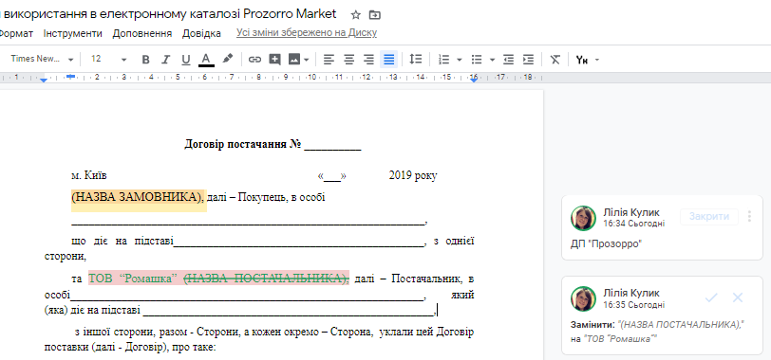Click the first line indent marker on ruler

coord(71,76)
